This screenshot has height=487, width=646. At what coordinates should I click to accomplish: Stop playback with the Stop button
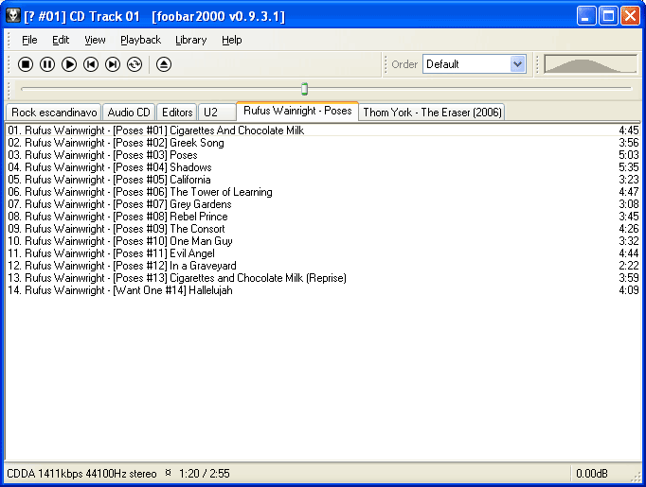coord(26,64)
